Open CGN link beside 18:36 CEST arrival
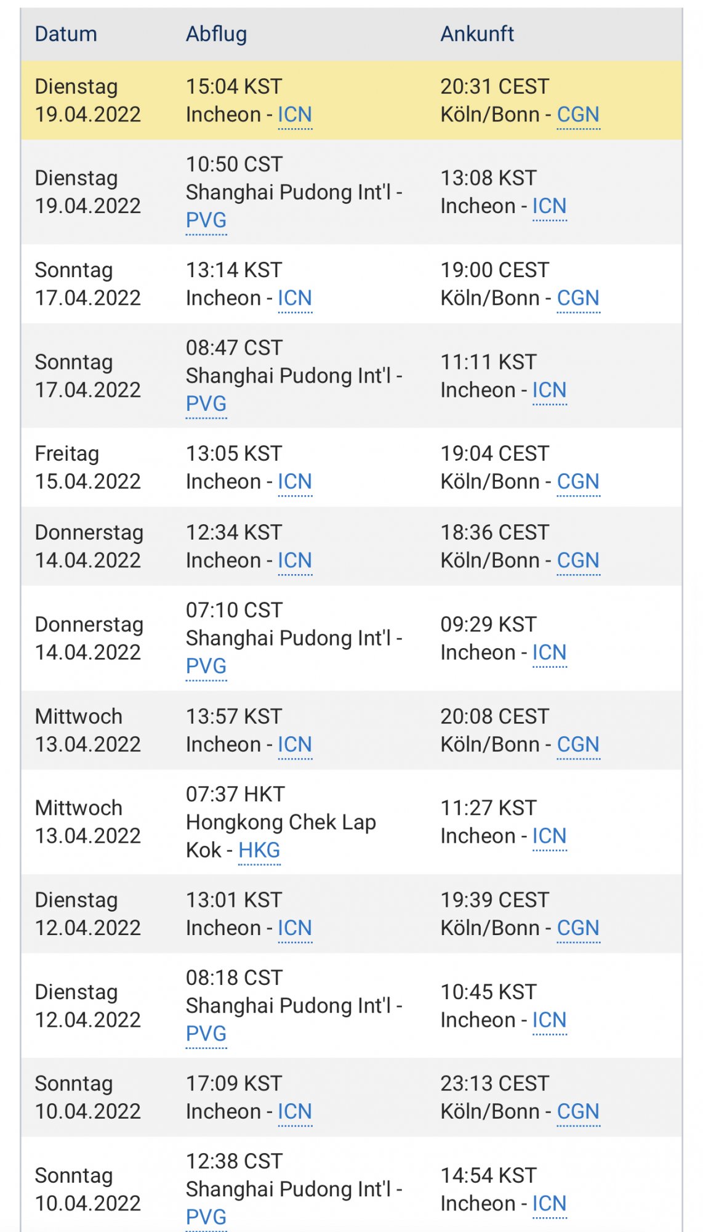Viewport: 703px width, 1232px height. coord(578,561)
